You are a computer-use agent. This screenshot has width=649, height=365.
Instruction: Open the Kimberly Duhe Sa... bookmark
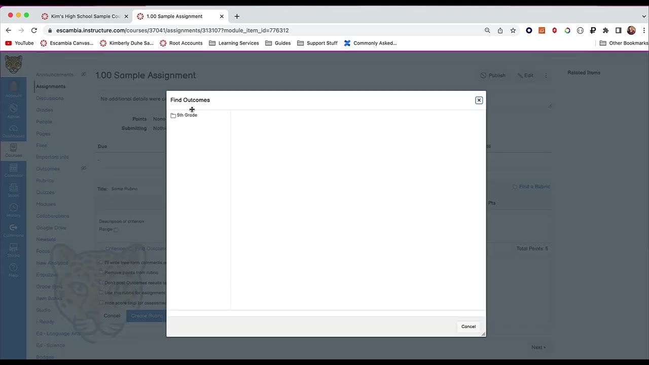coord(127,43)
